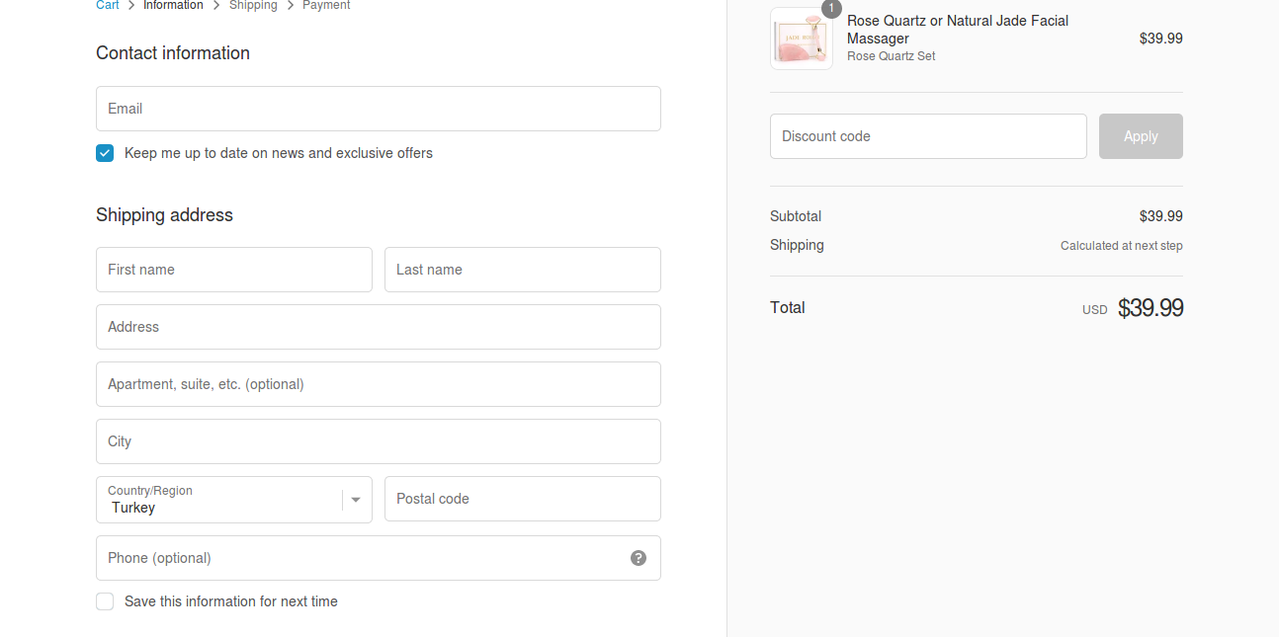Click inside the Discount code field

(928, 136)
